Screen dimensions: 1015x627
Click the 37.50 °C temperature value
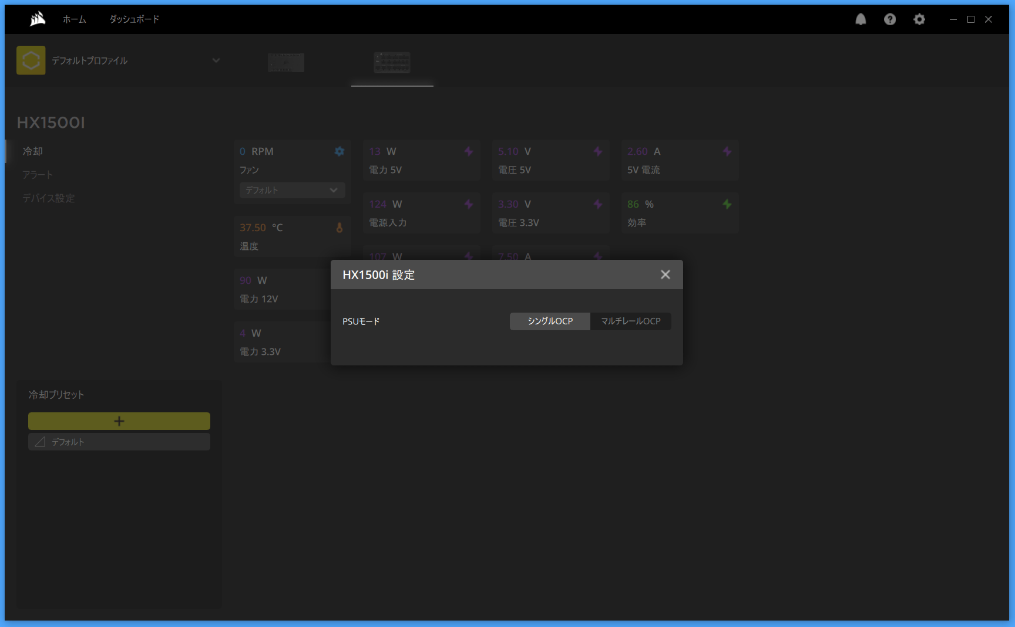coord(261,228)
